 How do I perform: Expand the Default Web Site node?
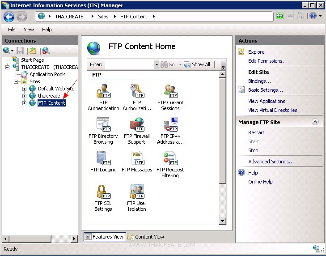click(24, 89)
